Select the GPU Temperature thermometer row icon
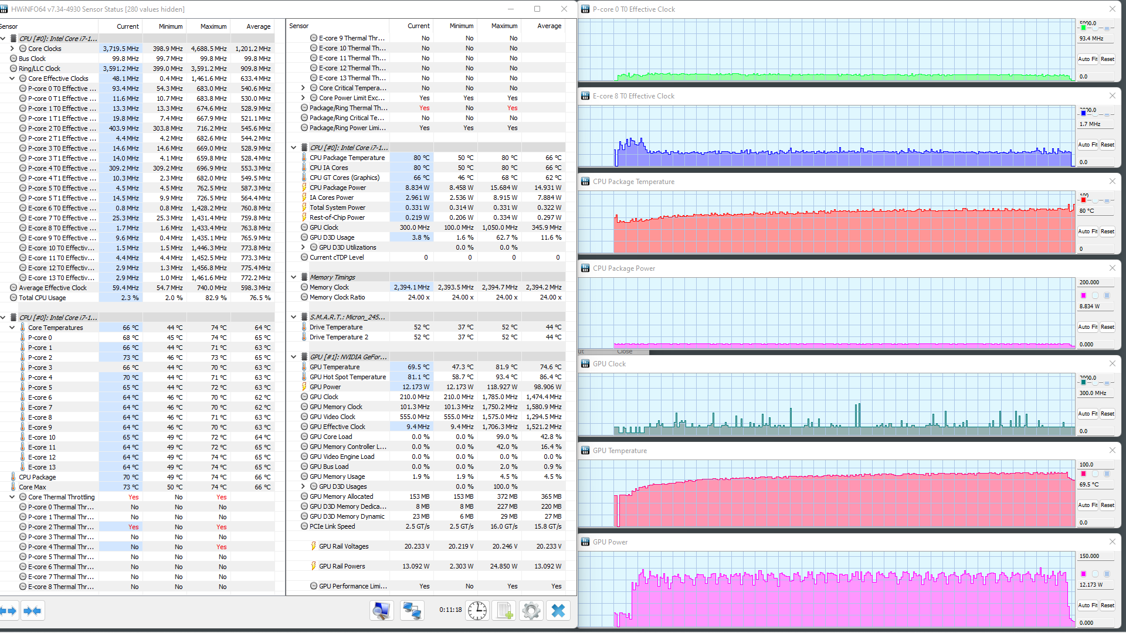 [x=304, y=367]
